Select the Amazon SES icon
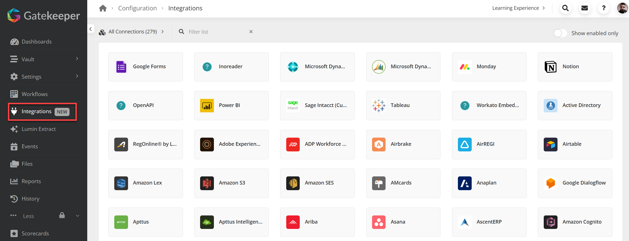Viewport: 629px width, 241px height. (293, 183)
